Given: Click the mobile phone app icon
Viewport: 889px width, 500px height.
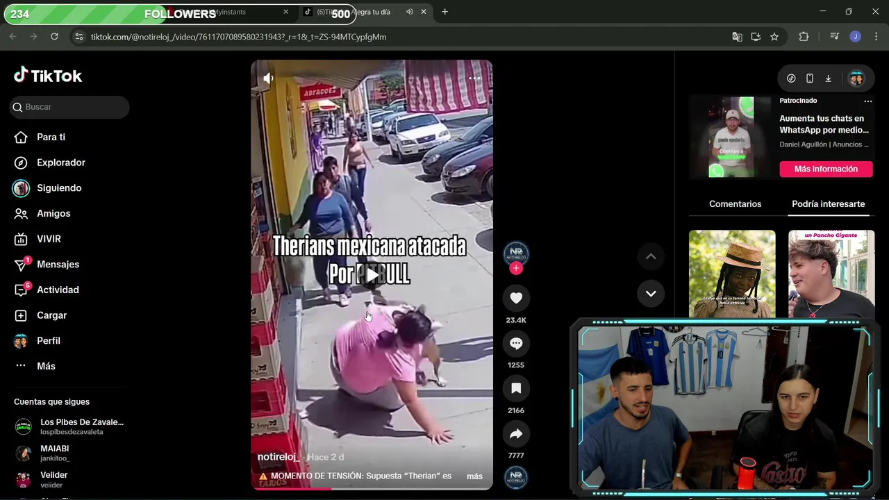Looking at the screenshot, I should [810, 78].
